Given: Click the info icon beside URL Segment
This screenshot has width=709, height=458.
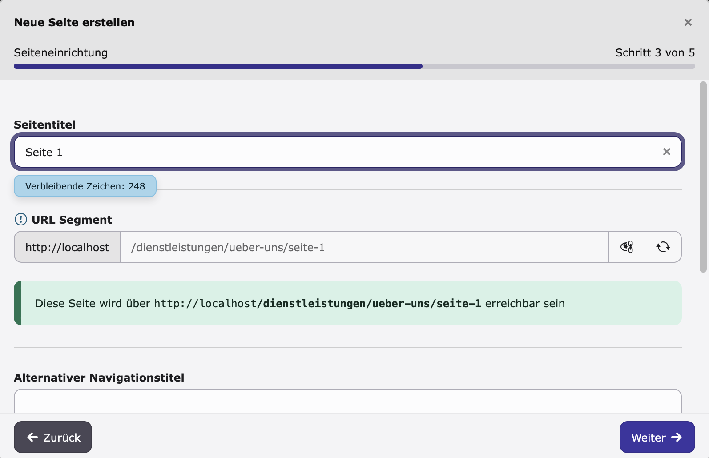Looking at the screenshot, I should point(21,219).
